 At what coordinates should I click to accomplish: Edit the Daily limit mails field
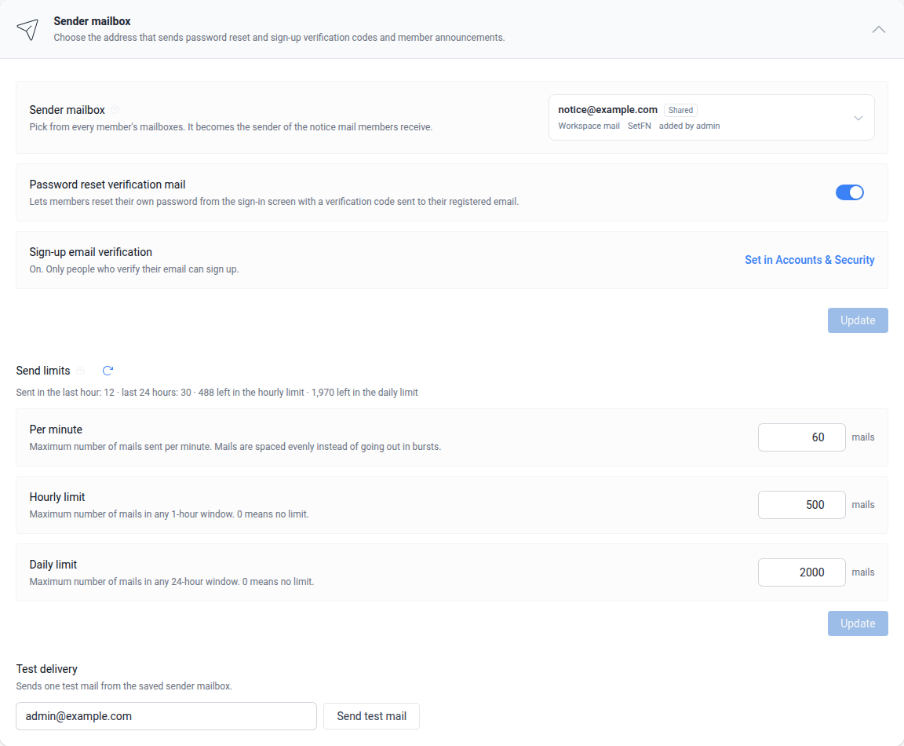pos(801,572)
